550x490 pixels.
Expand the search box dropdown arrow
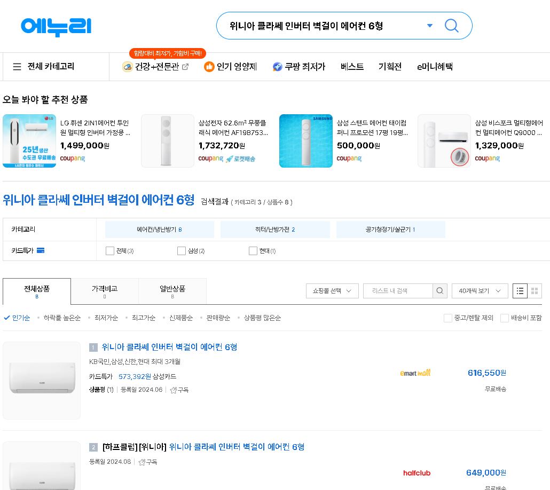[430, 26]
